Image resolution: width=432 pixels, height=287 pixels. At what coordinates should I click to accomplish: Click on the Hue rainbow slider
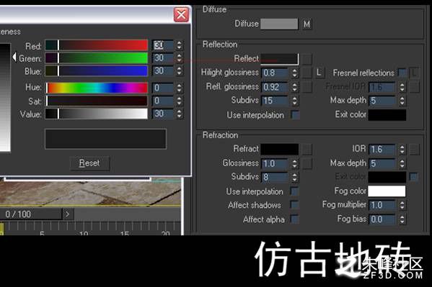[97, 88]
